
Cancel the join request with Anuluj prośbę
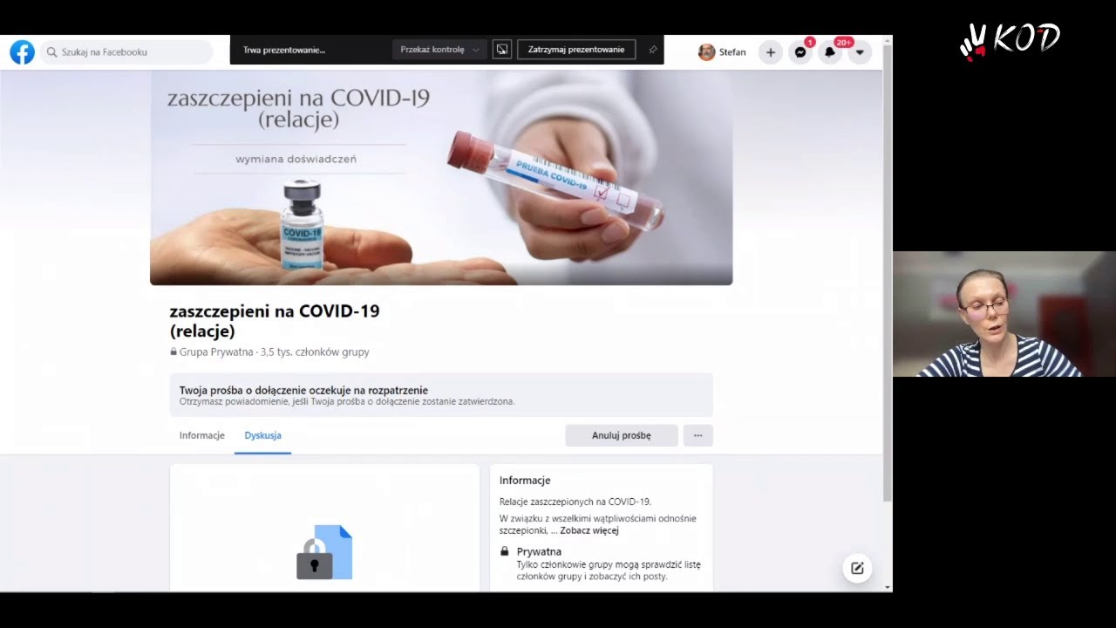point(622,435)
